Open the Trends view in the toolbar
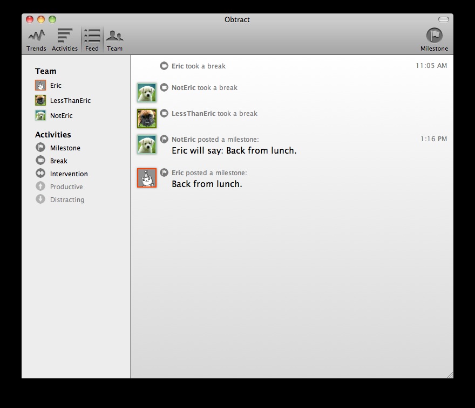 36,40
